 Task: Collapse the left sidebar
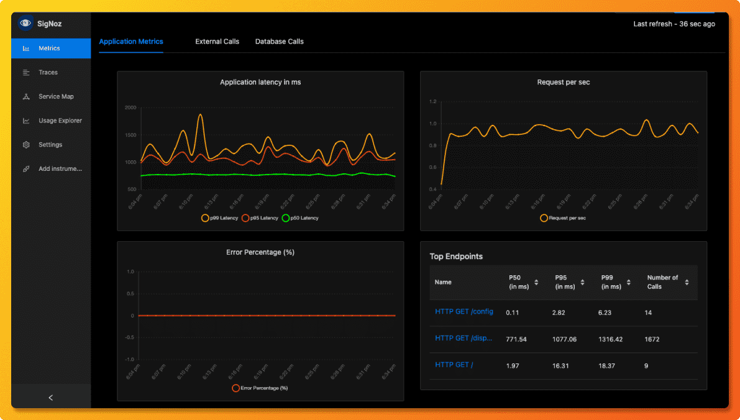click(x=50, y=397)
